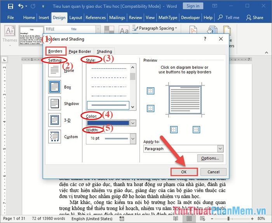272x223 pixels.
Task: Select the Design ribbon tab
Action: pos(59,17)
